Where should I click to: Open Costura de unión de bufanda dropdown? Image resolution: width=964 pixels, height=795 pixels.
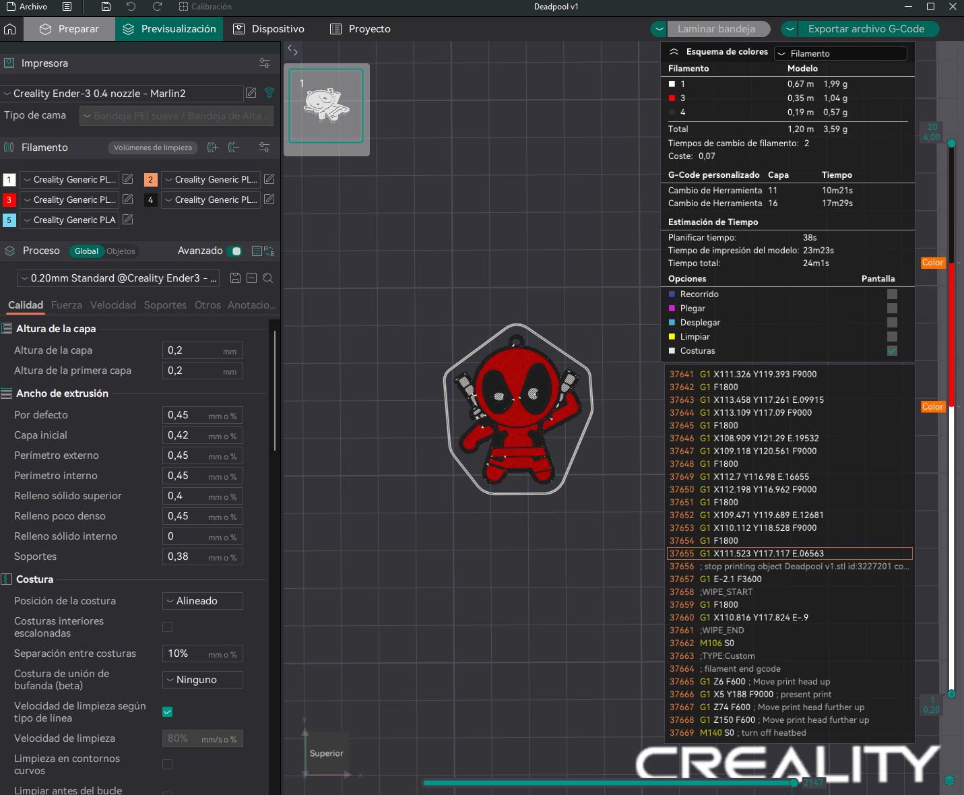pyautogui.click(x=203, y=680)
